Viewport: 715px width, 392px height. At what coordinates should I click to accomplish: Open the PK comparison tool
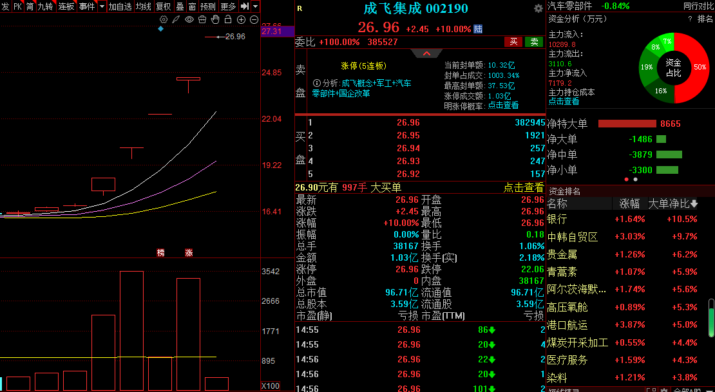(x=17, y=6)
